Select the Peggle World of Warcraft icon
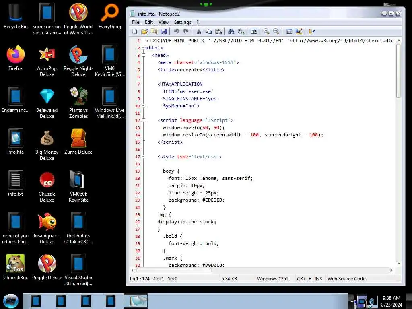This screenshot has height=309, width=412. point(78,19)
